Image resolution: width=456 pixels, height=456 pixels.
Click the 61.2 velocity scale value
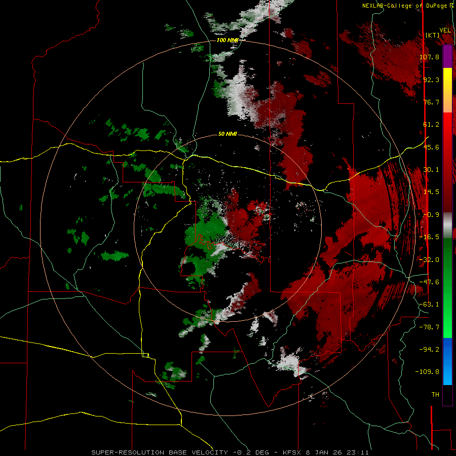point(431,125)
